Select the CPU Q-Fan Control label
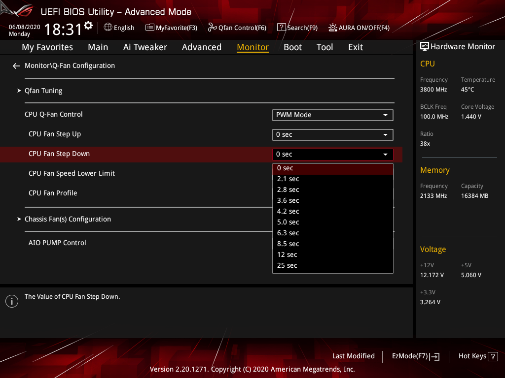 53,114
